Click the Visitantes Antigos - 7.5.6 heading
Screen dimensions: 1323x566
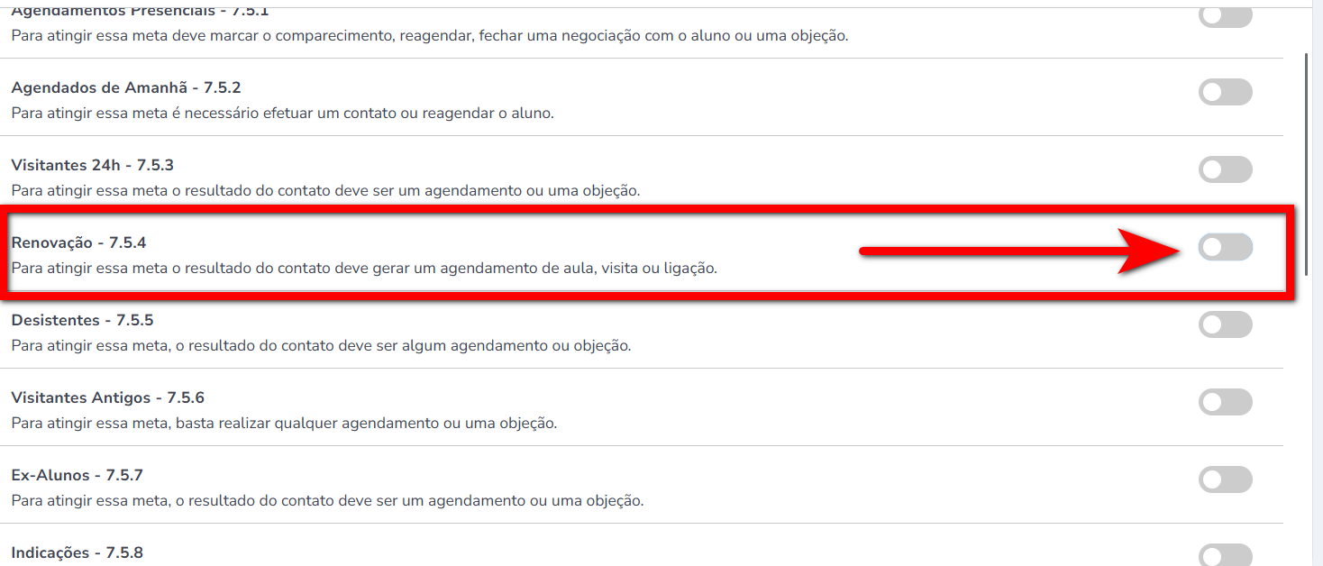(107, 397)
